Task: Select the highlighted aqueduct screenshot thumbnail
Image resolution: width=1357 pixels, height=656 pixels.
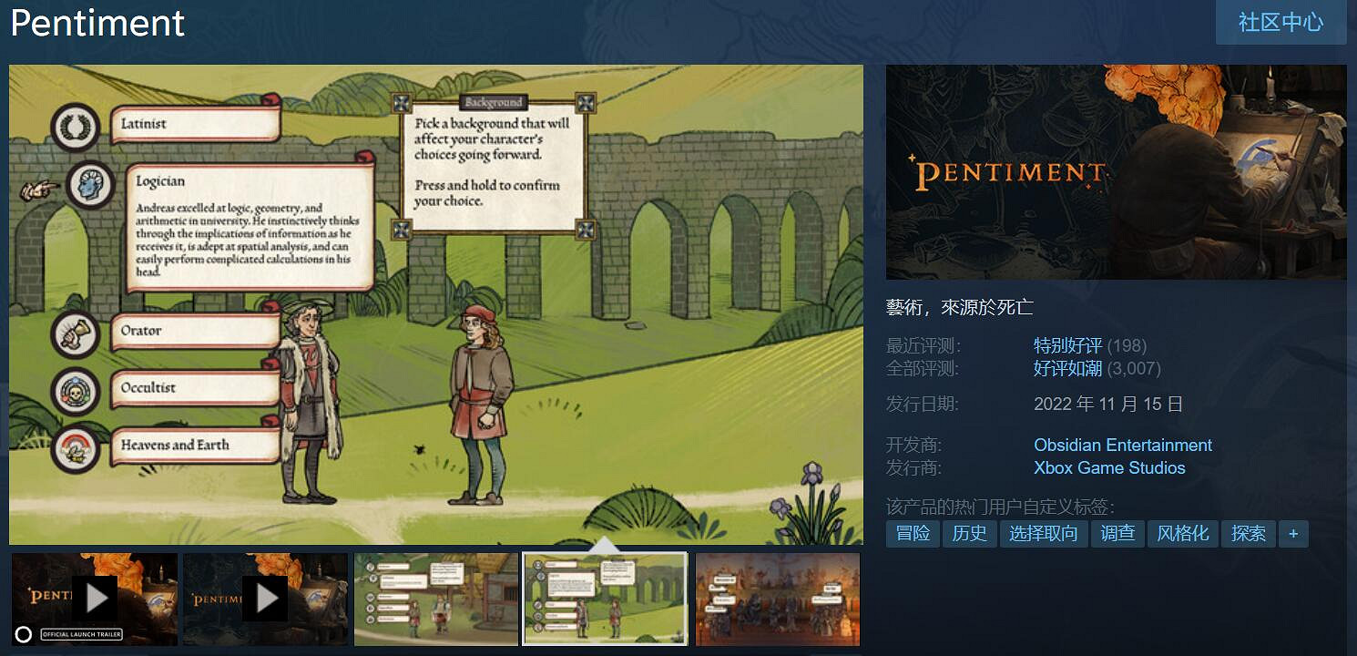Action: click(x=606, y=599)
